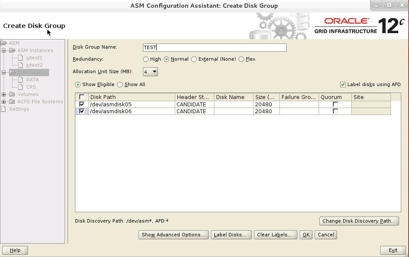
Task: Click Change Disk Discovery Path button
Action: pyautogui.click(x=359, y=221)
